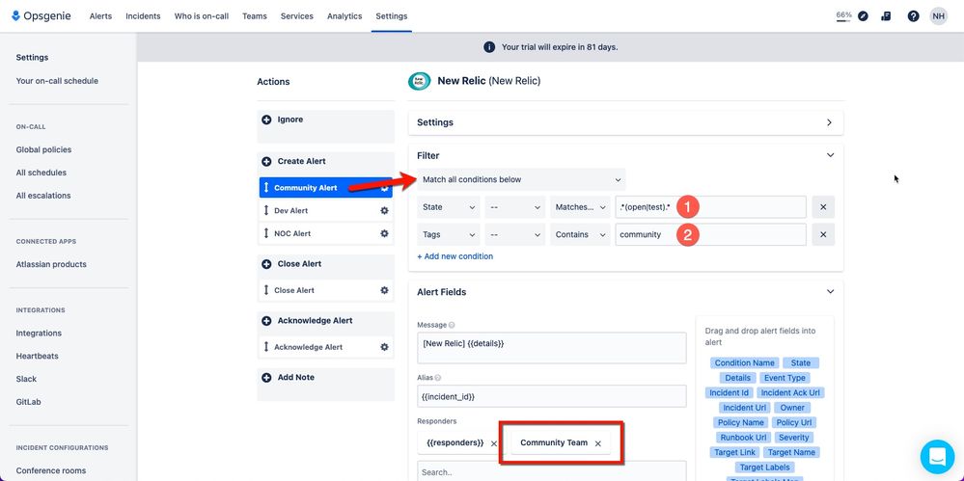
Task: Open the -- dropdown in State row
Action: coord(515,207)
